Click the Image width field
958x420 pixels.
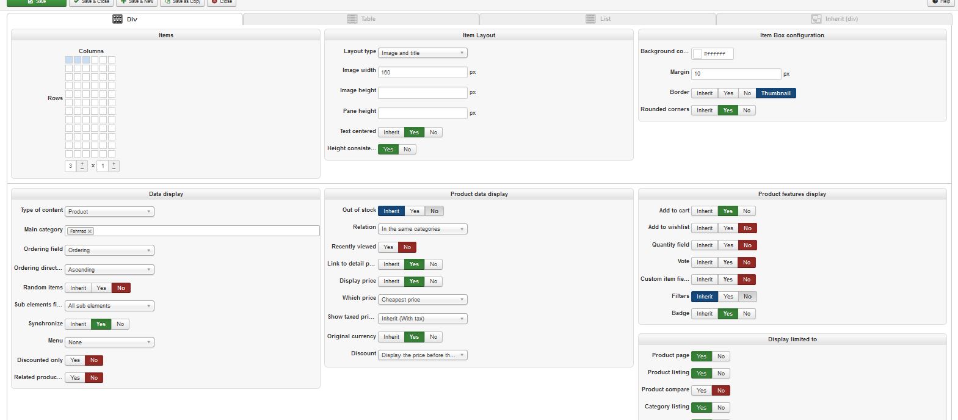pos(423,72)
